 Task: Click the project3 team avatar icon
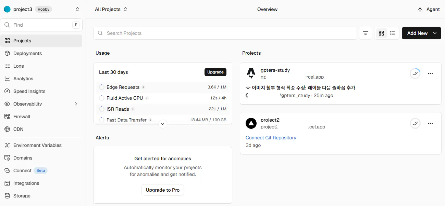7,9
